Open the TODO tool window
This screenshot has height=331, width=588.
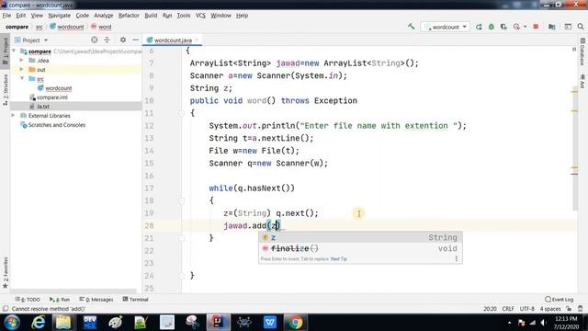tap(28, 300)
